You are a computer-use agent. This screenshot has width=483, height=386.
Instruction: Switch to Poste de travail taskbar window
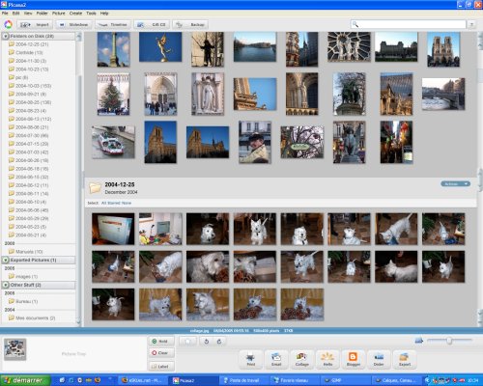click(x=244, y=380)
